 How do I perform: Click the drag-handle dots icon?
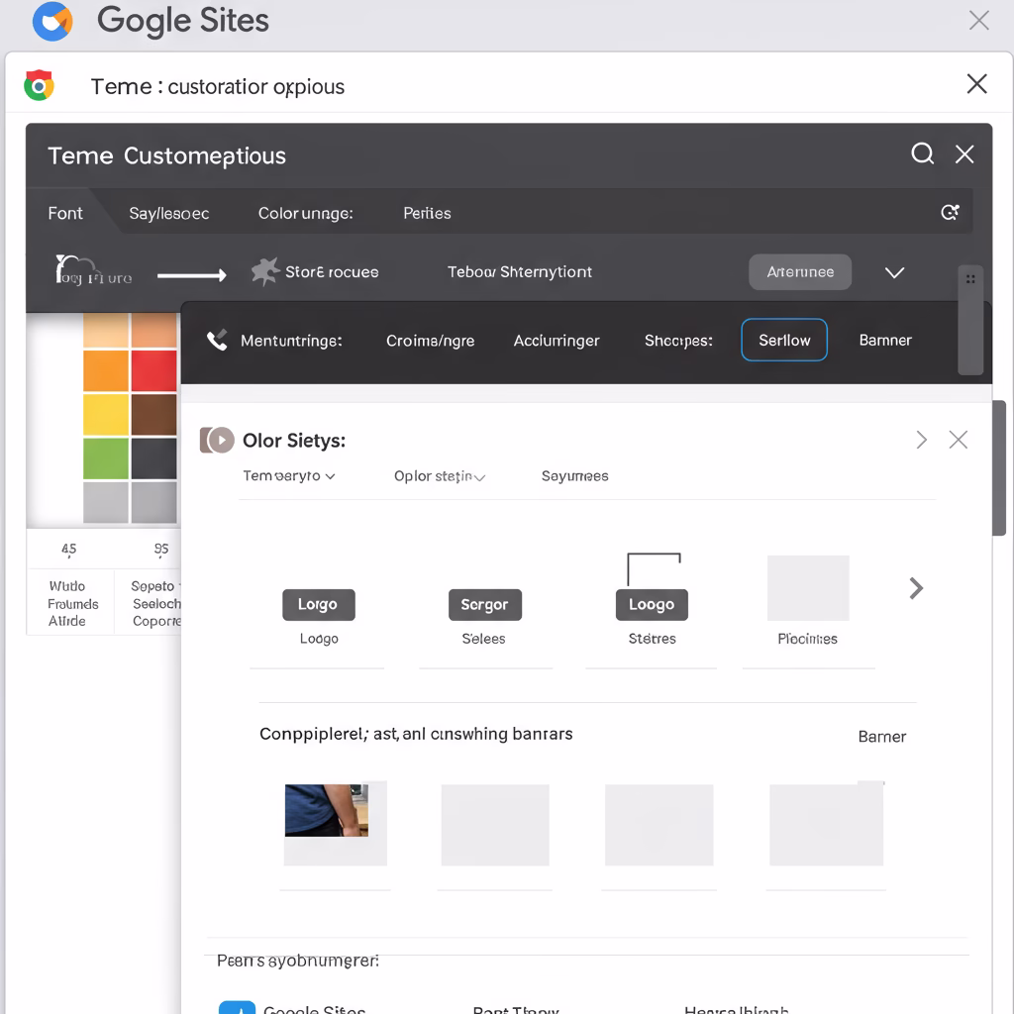coord(970,278)
